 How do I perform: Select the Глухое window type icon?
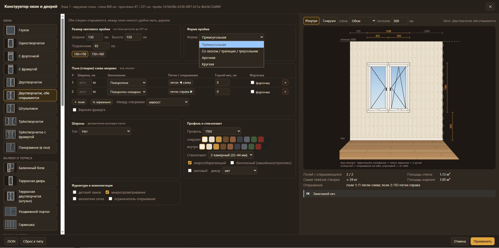coord(11,30)
